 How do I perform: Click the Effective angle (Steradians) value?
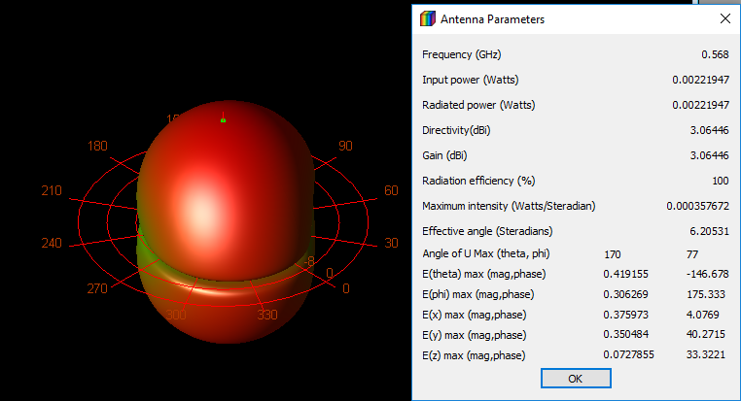coord(706,231)
